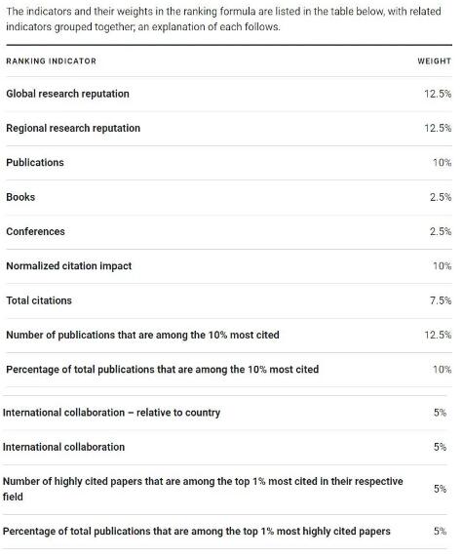This screenshot has width=463, height=557.
Task: Select International collaboration – relative to country
Action: [x=111, y=413]
